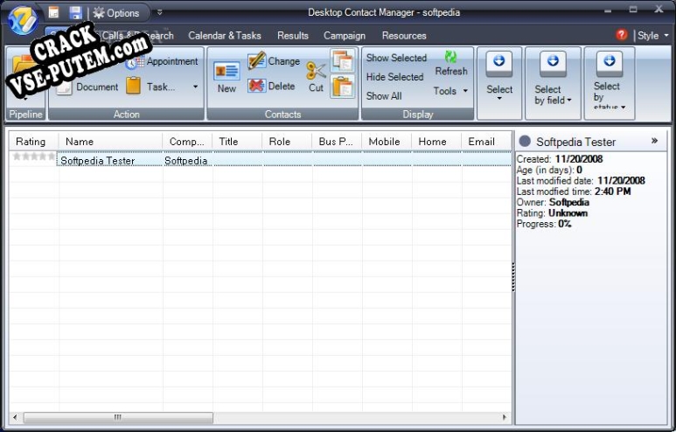This screenshot has height=432, width=676.
Task: Click the Bus P... column header
Action: [x=338, y=142]
